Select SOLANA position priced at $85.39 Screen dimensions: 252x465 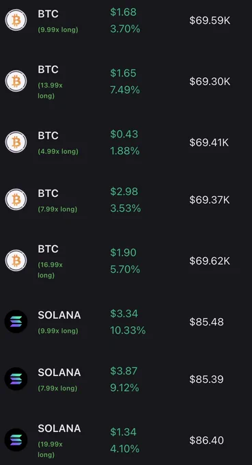[x=126, y=379]
